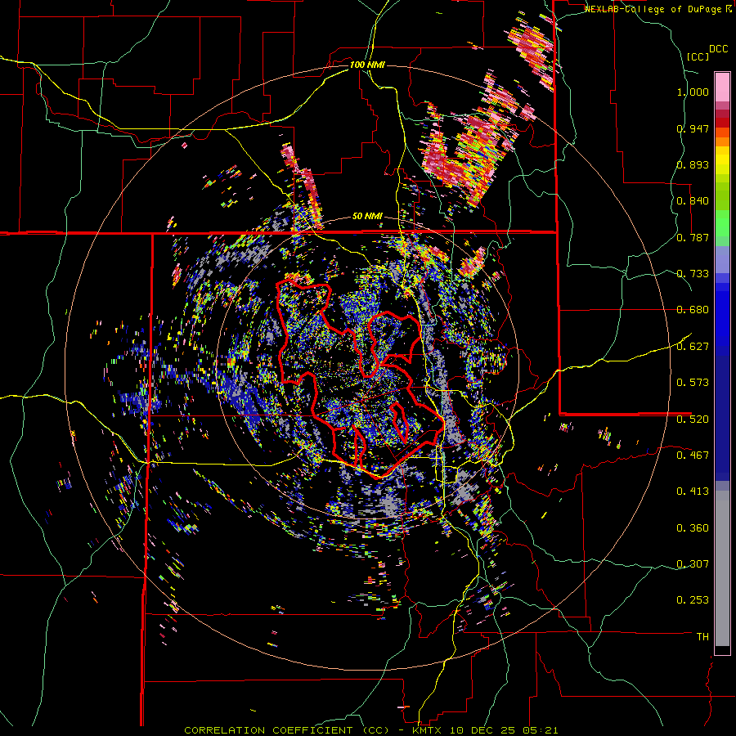
Task: Click the 0.360 legend value
Action: (x=693, y=527)
